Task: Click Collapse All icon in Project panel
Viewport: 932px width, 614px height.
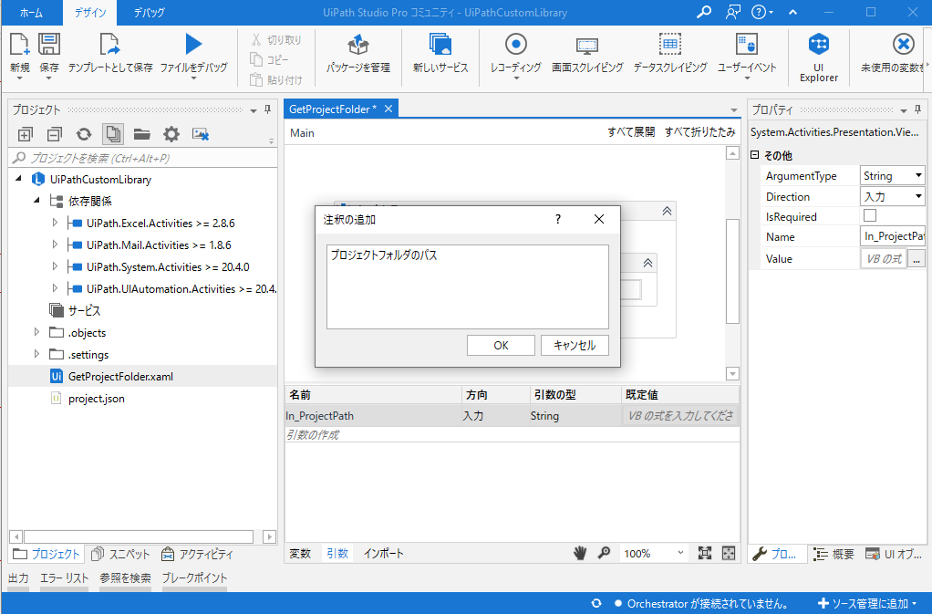Action: (x=54, y=135)
